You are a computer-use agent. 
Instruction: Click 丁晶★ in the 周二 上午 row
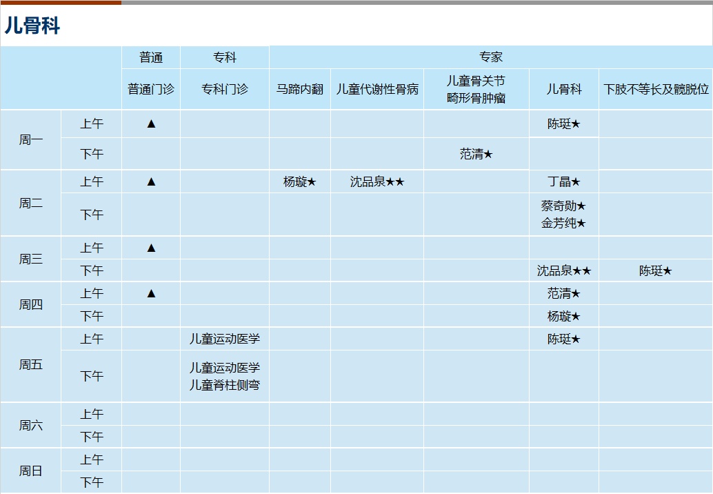pos(564,182)
